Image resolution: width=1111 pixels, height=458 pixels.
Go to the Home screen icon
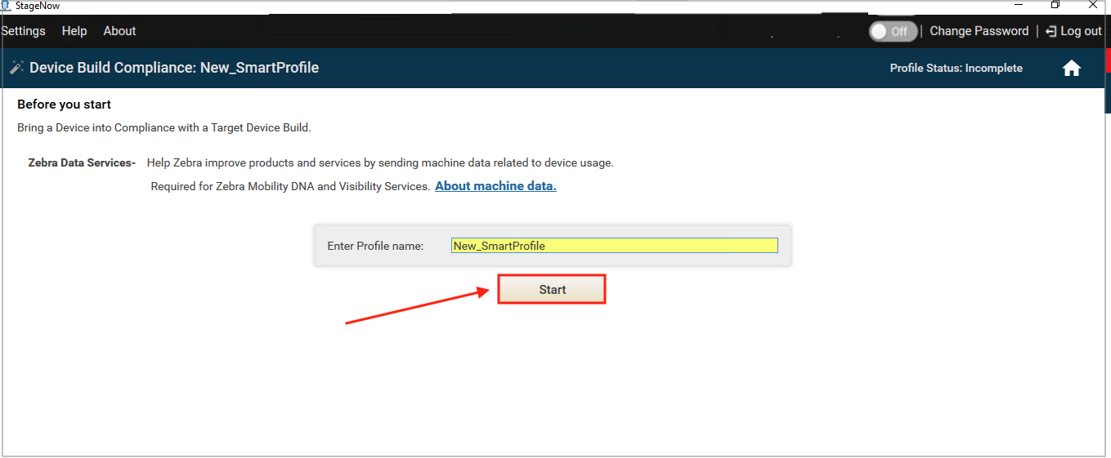pyautogui.click(x=1071, y=69)
